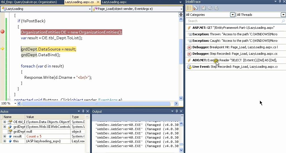Select the ASP.NET GET request event
Viewport: 286px width, 153px height.
236,28
